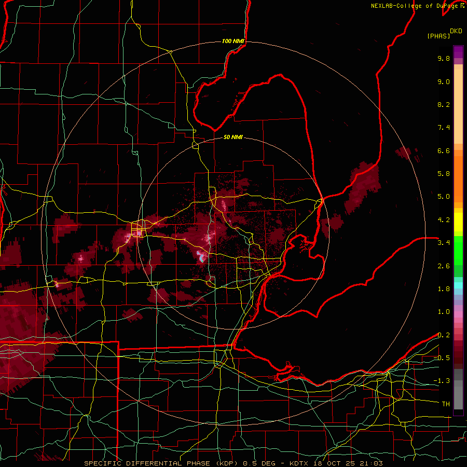Click the 8.2 value on the color scale

click(444, 104)
